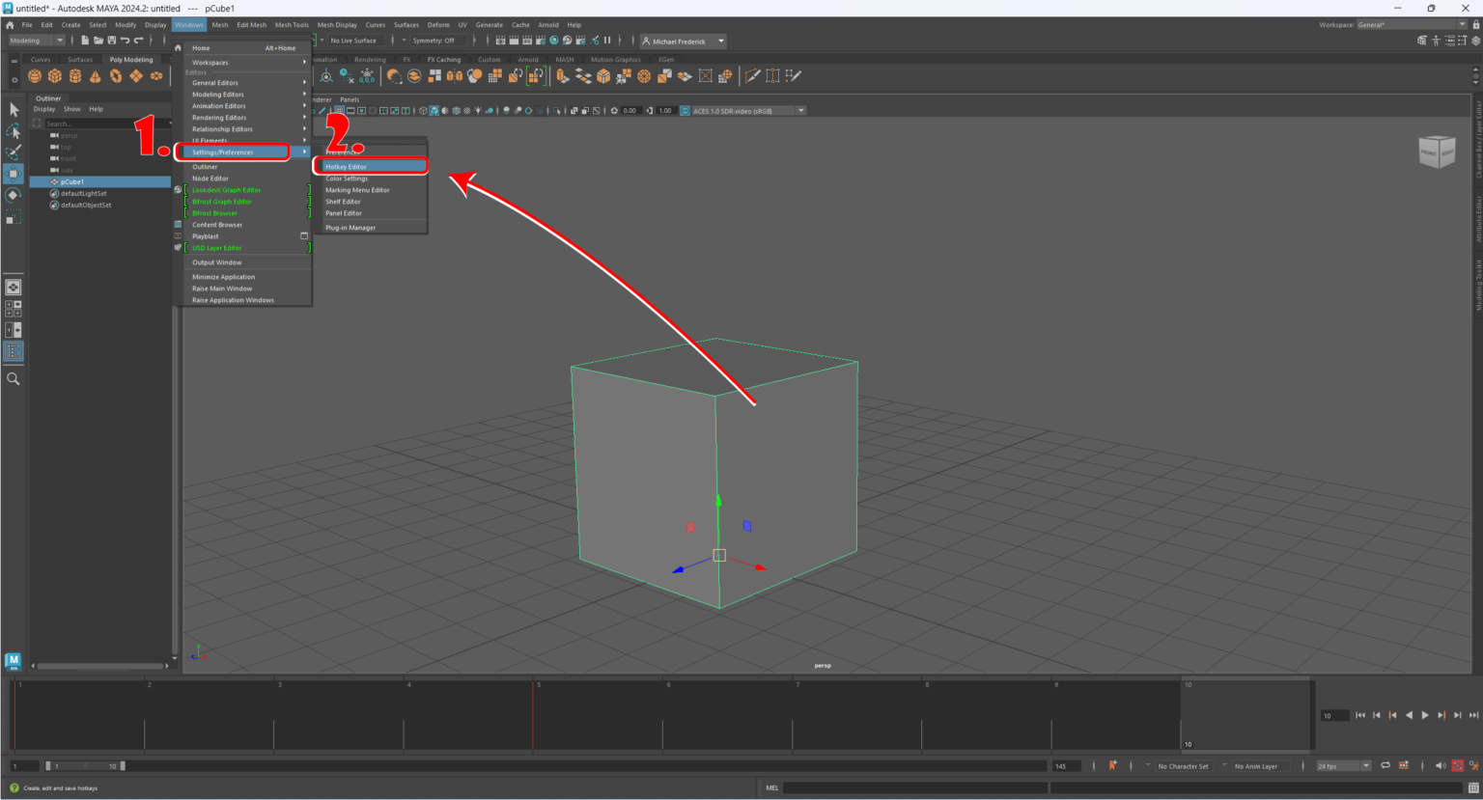
Task: Toggle the color management button beside ACES
Action: pos(685,111)
